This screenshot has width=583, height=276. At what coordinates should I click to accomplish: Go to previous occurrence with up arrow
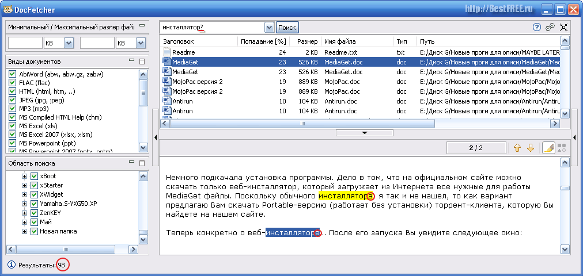point(517,148)
